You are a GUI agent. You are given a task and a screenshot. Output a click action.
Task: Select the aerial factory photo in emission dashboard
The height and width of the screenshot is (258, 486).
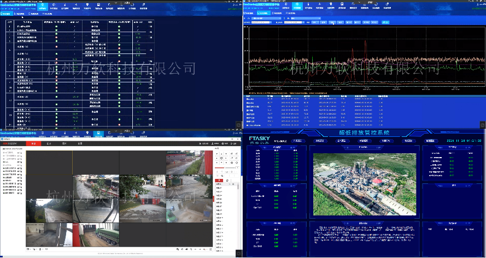coord(365,184)
